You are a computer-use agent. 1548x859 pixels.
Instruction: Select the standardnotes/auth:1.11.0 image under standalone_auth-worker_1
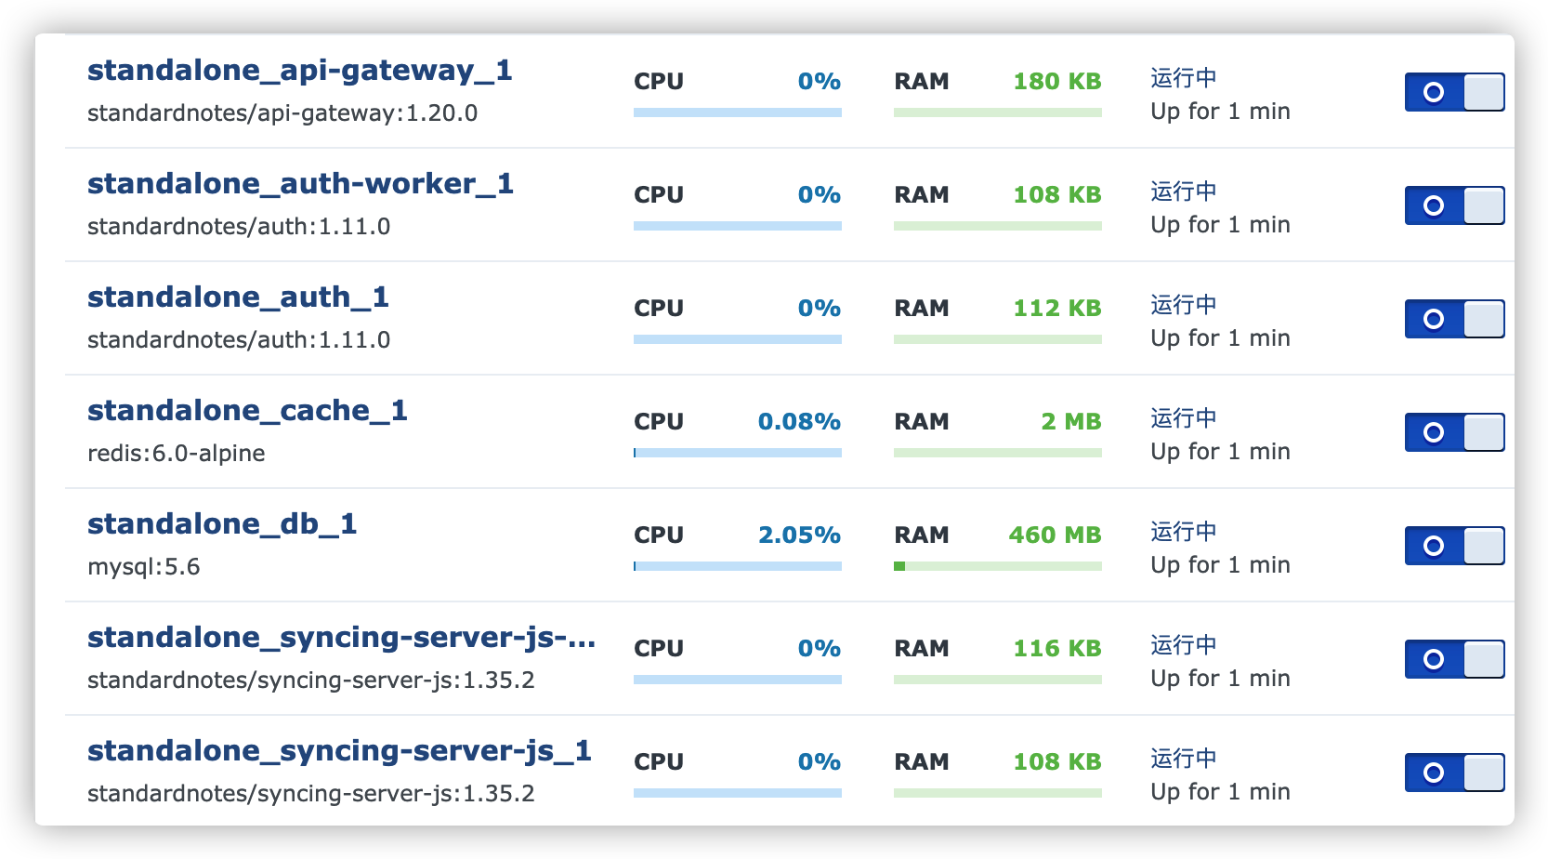point(239,227)
